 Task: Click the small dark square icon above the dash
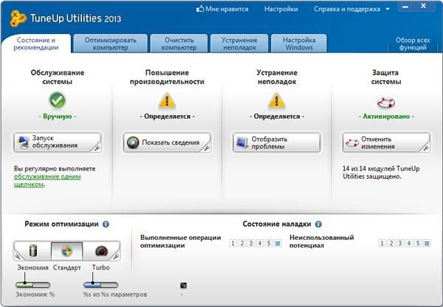point(183,286)
